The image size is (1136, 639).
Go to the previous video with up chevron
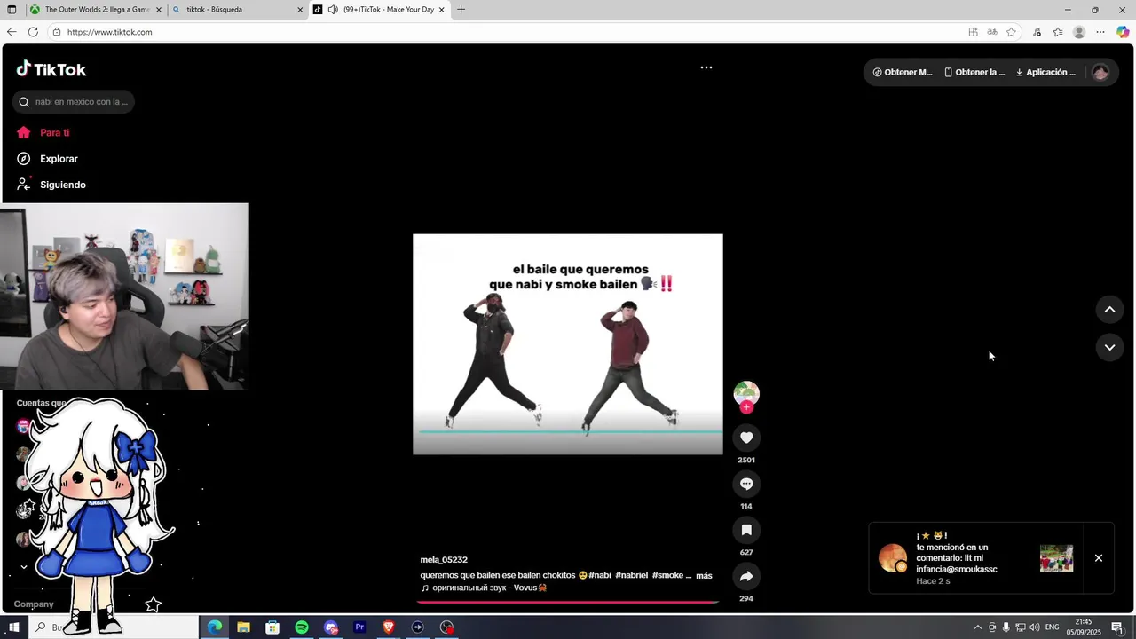(1109, 310)
